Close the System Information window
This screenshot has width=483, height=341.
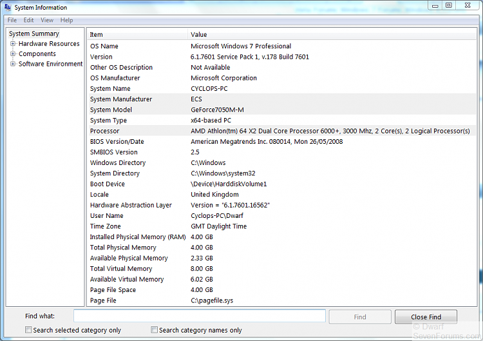coord(468,6)
